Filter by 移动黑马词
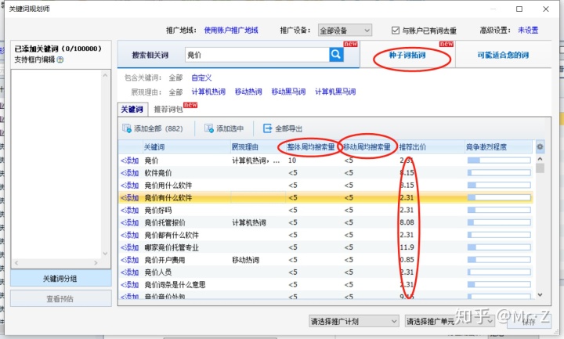Image resolution: width=564 pixels, height=339 pixels. 288,92
